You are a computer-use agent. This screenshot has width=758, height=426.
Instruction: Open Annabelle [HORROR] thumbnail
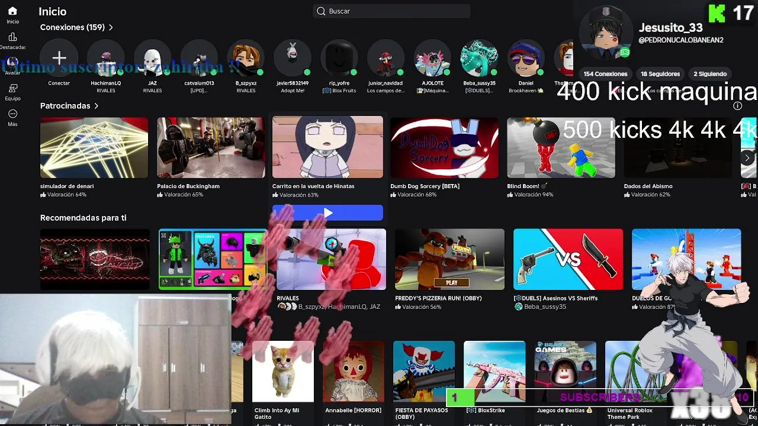354,372
